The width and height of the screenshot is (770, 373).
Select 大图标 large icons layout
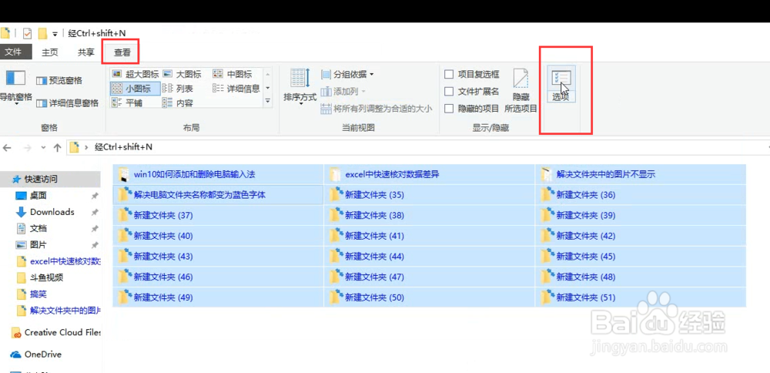tap(182, 74)
